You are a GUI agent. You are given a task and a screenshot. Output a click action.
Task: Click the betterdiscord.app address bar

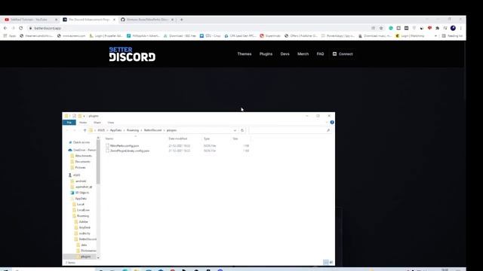point(197,28)
